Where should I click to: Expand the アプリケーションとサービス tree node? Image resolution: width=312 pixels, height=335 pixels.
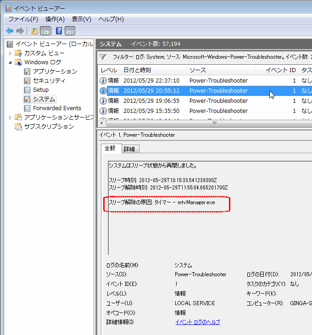(x=11, y=117)
